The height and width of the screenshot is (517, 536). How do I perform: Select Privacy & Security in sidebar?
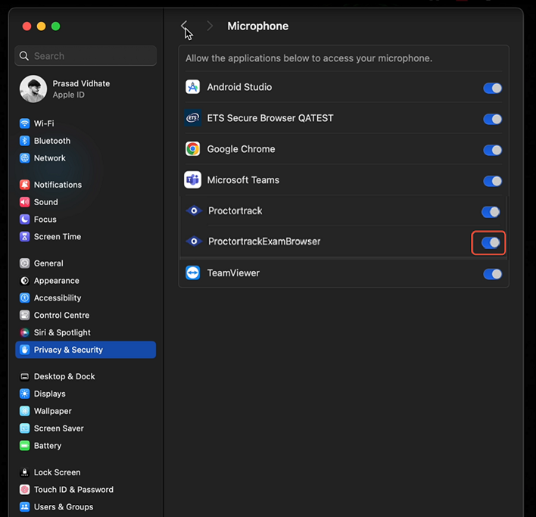[x=86, y=350]
